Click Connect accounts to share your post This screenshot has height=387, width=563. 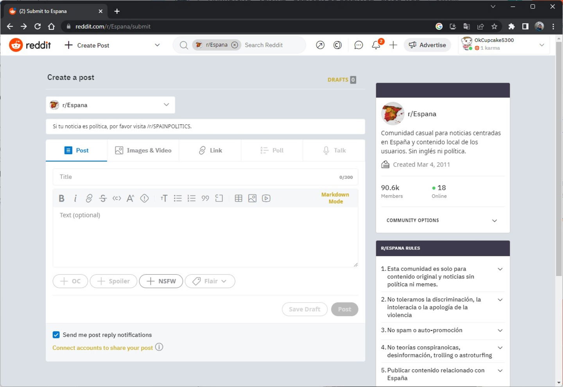click(103, 348)
